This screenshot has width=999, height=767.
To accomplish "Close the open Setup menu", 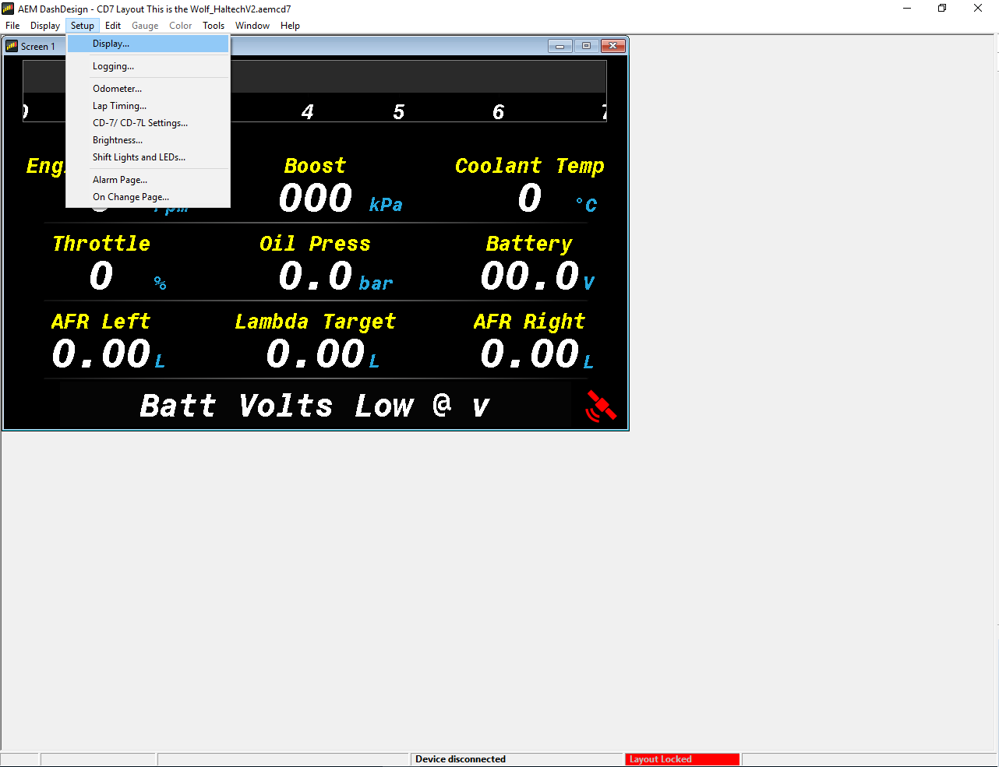I will (x=83, y=26).
